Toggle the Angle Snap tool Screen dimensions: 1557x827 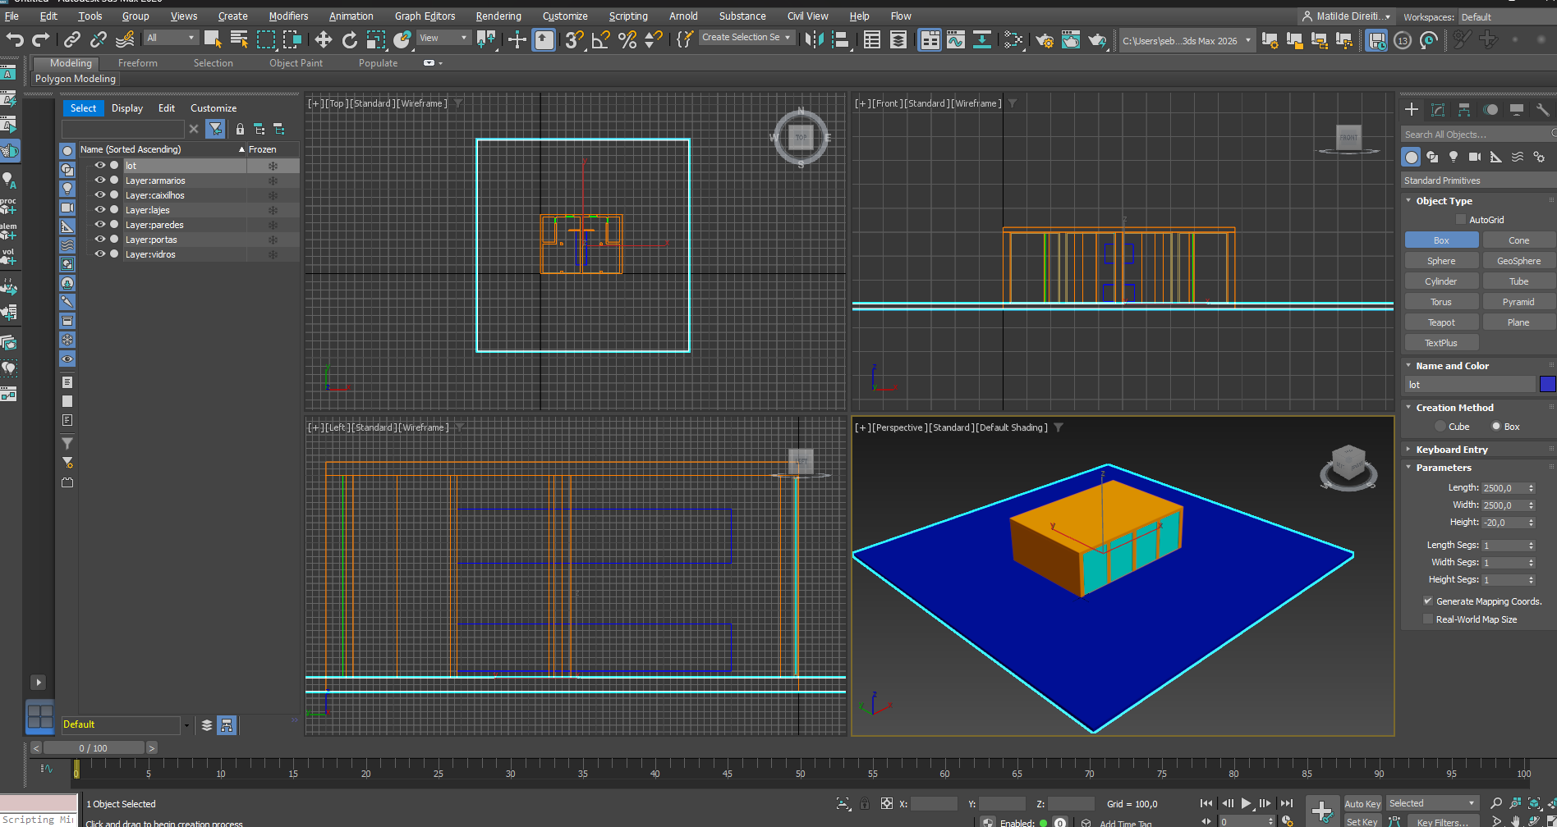600,39
